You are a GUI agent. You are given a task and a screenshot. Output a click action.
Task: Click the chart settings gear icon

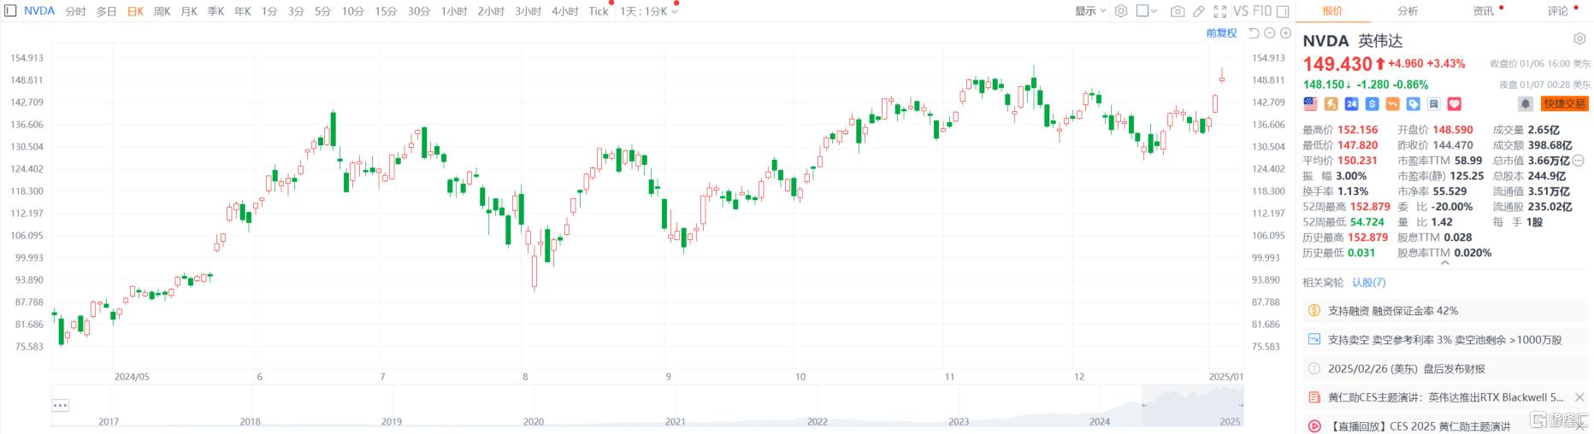point(1121,11)
